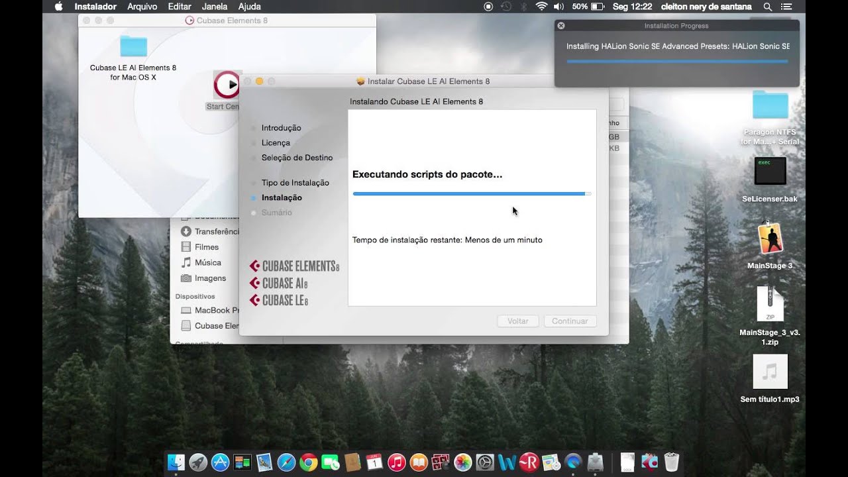This screenshot has width=848, height=477.
Task: Click the Seleção de Destino step
Action: (297, 158)
